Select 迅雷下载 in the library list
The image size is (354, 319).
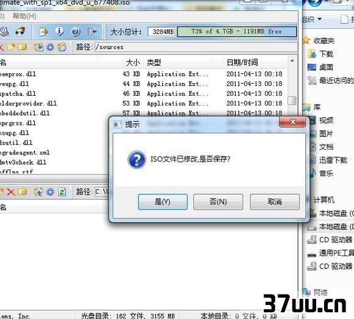pyautogui.click(x=333, y=160)
